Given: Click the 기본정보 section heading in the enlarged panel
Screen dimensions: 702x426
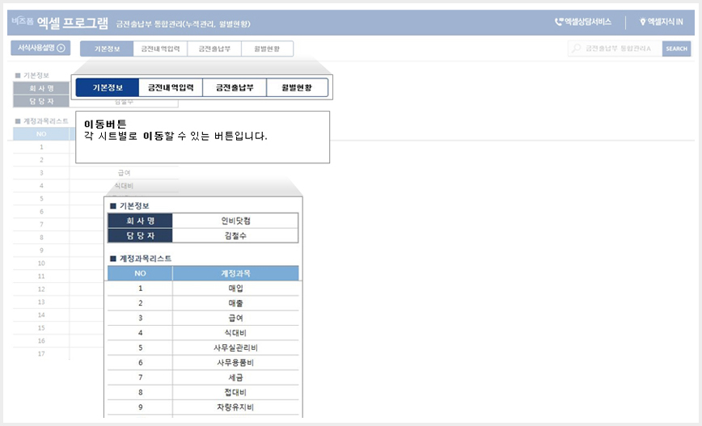Looking at the screenshot, I should [134, 206].
